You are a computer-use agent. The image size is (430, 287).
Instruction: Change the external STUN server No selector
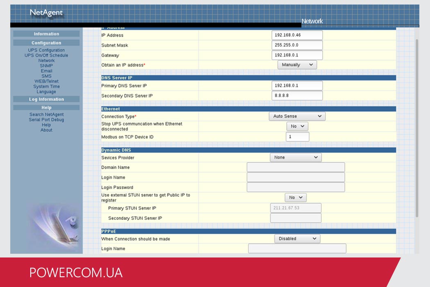(x=295, y=198)
